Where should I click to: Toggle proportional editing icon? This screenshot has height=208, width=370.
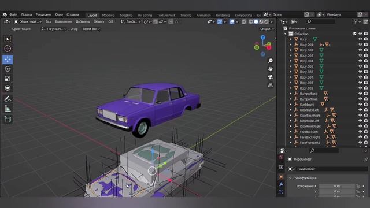(x=171, y=22)
